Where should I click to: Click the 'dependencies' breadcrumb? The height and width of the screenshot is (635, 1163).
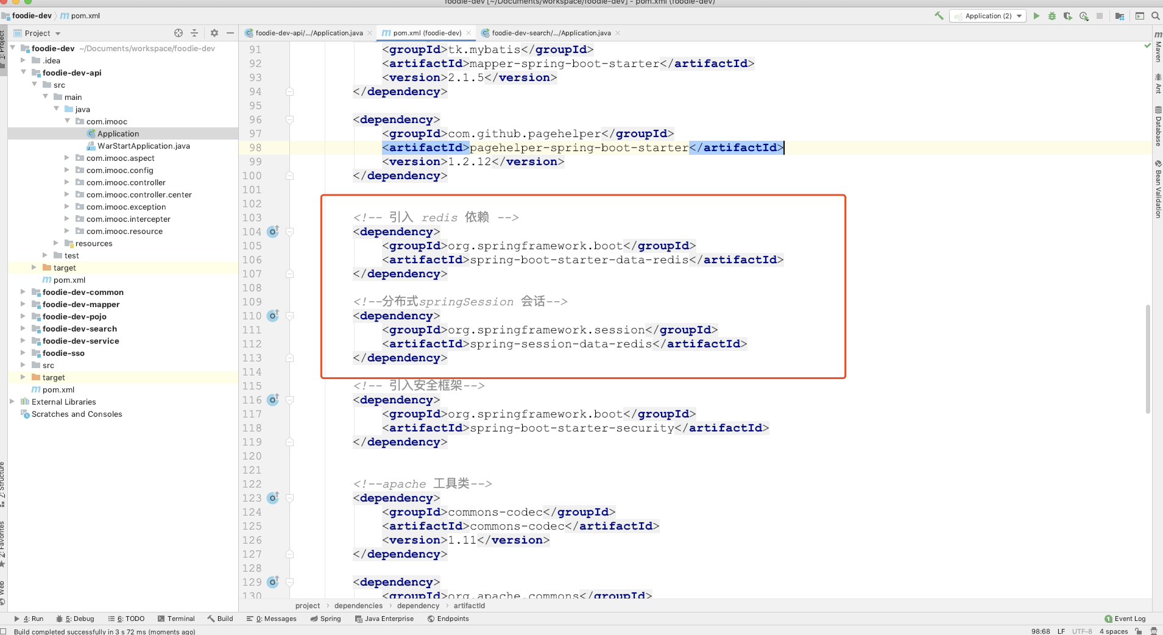(358, 606)
